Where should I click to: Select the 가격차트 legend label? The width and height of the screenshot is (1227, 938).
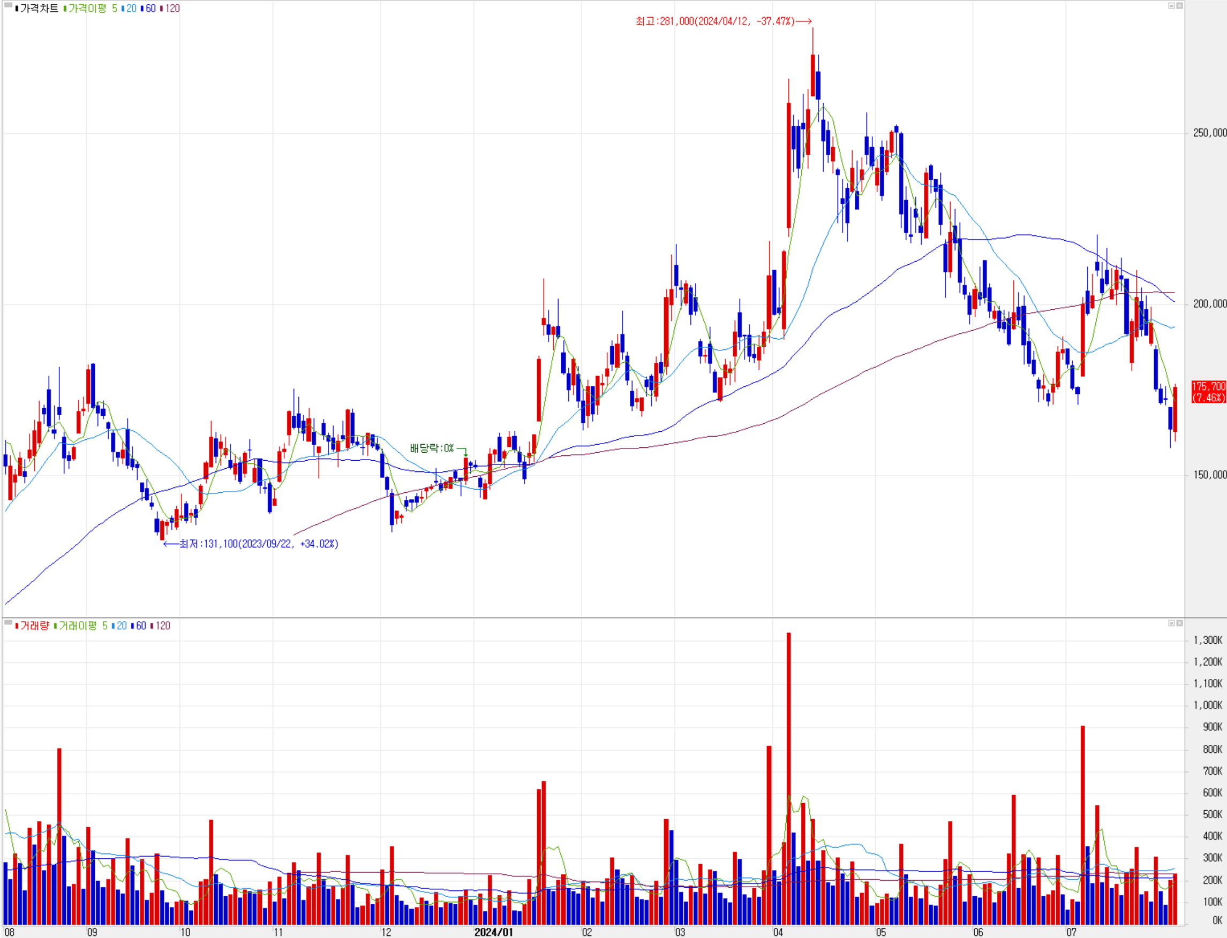39,9
